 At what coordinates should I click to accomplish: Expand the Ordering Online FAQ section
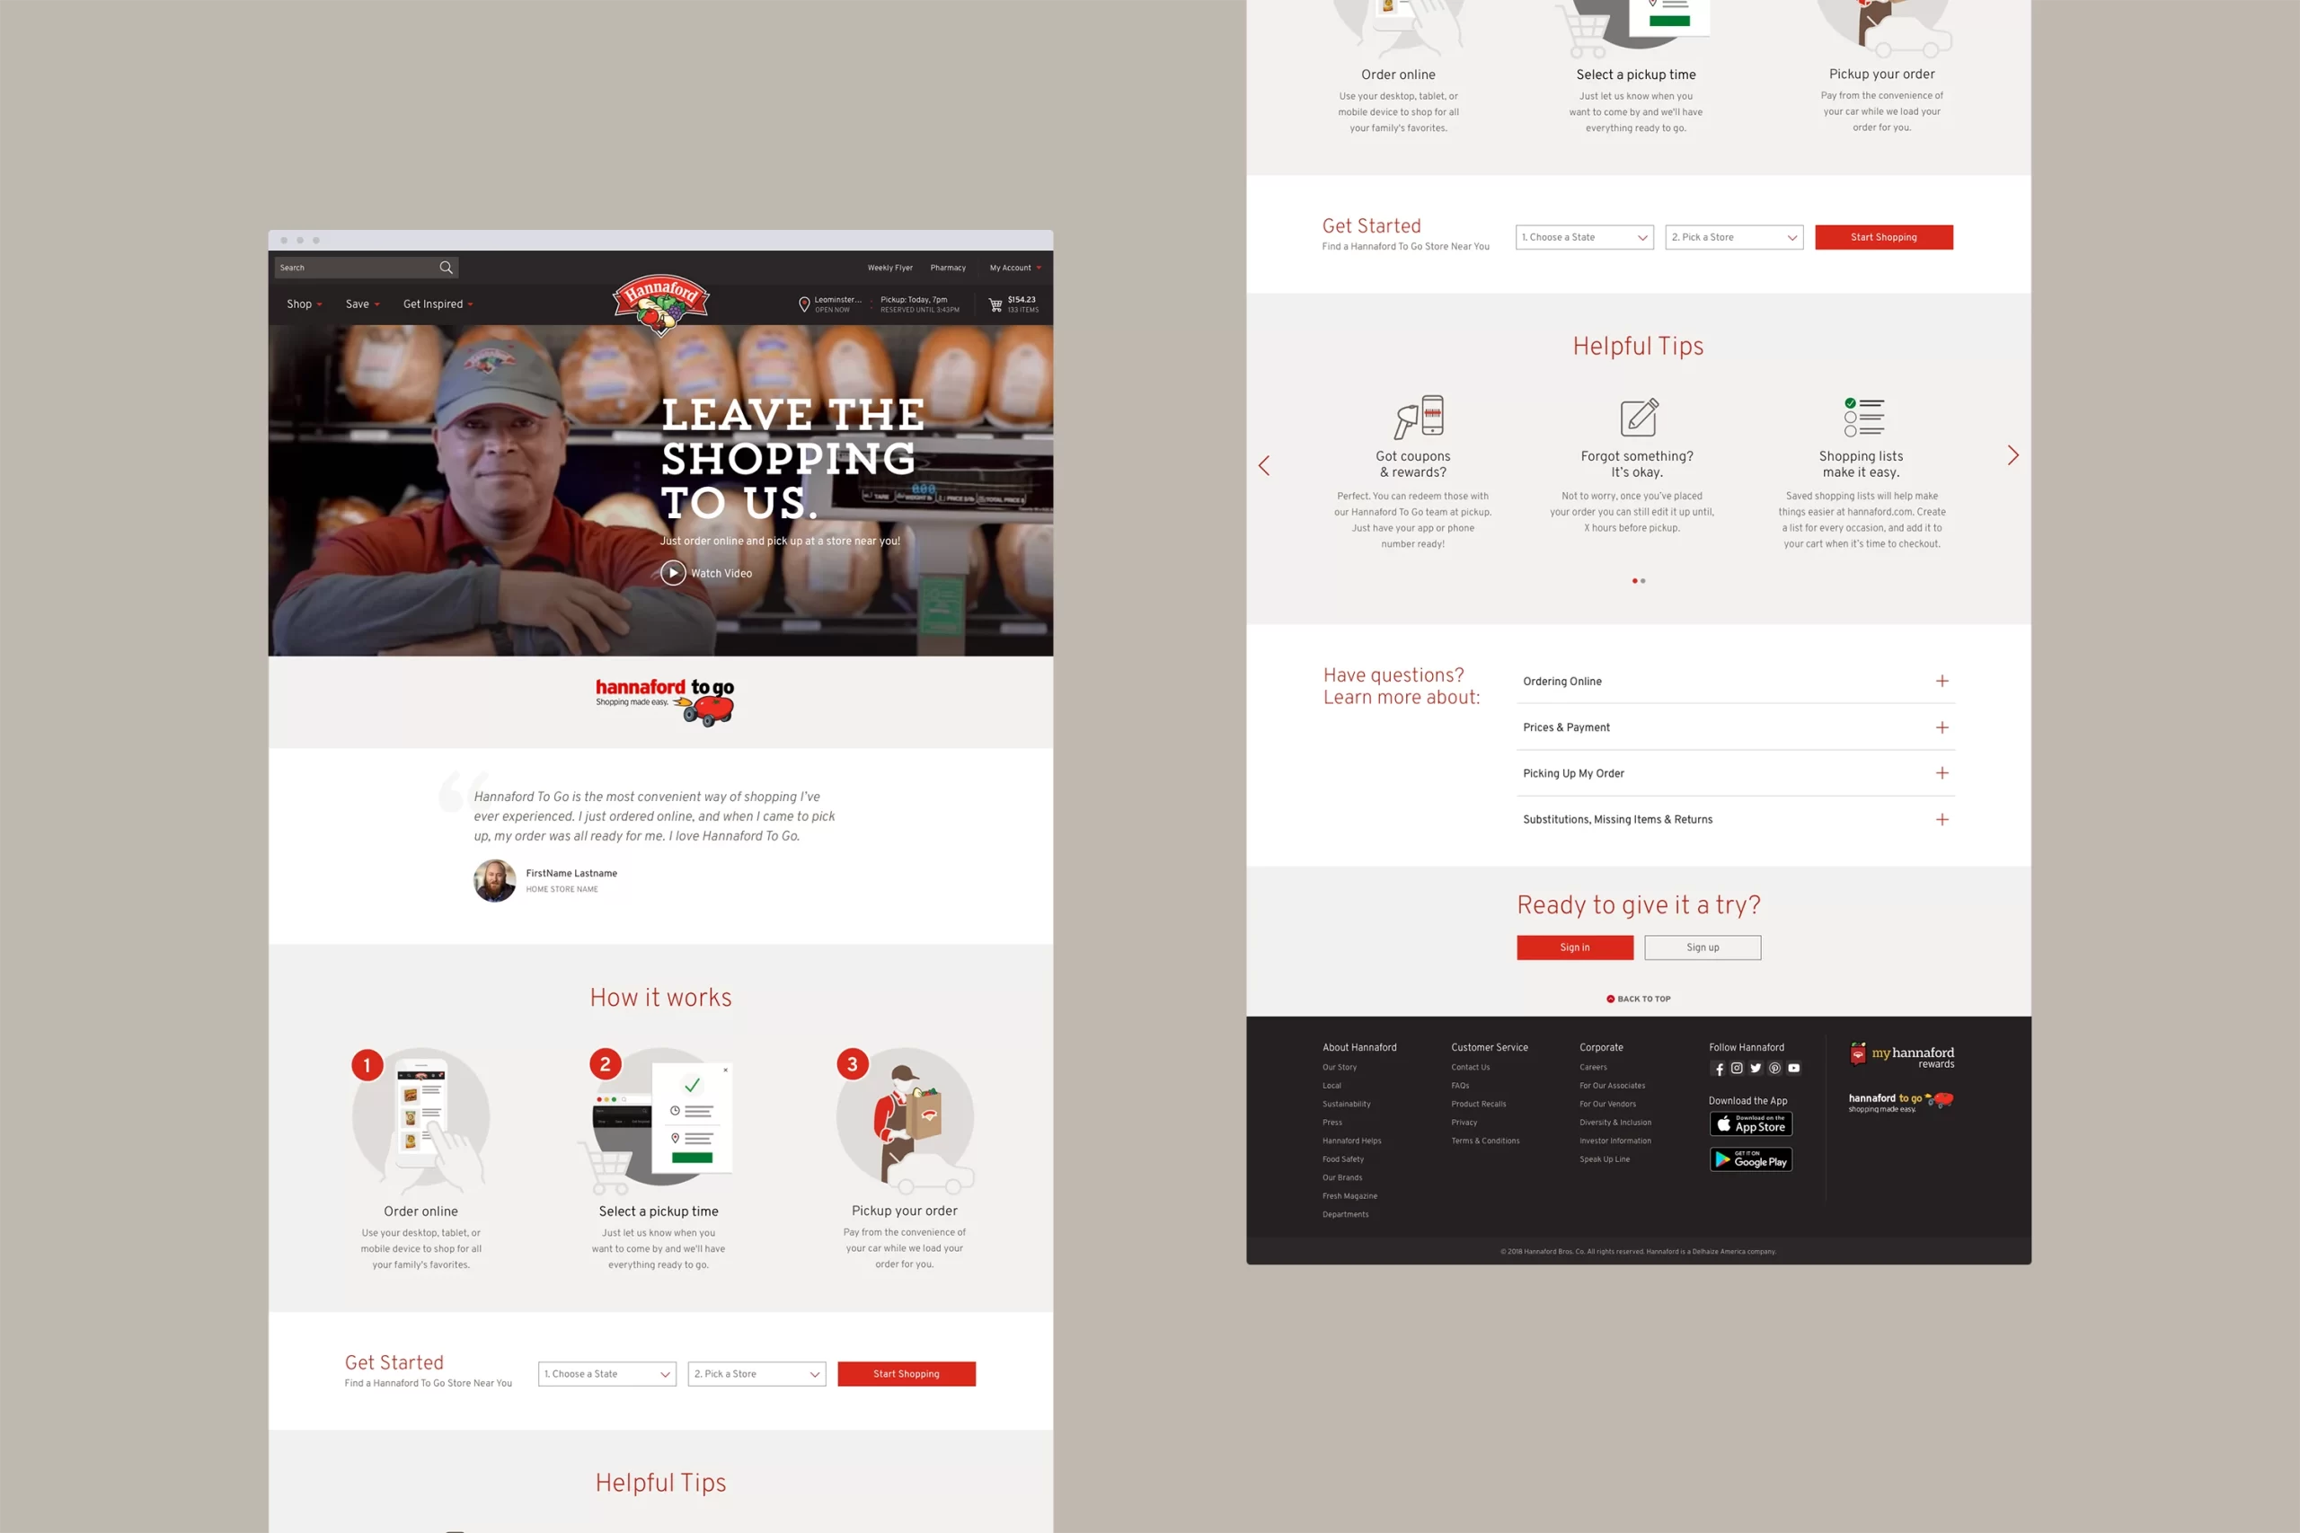coord(1941,681)
